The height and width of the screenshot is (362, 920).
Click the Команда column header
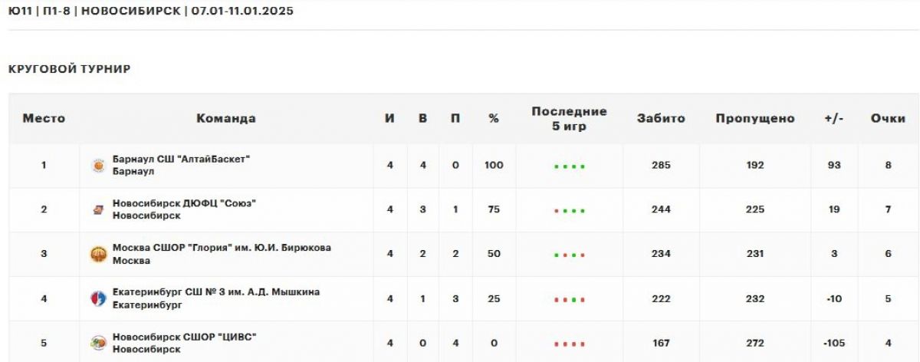[x=226, y=119]
